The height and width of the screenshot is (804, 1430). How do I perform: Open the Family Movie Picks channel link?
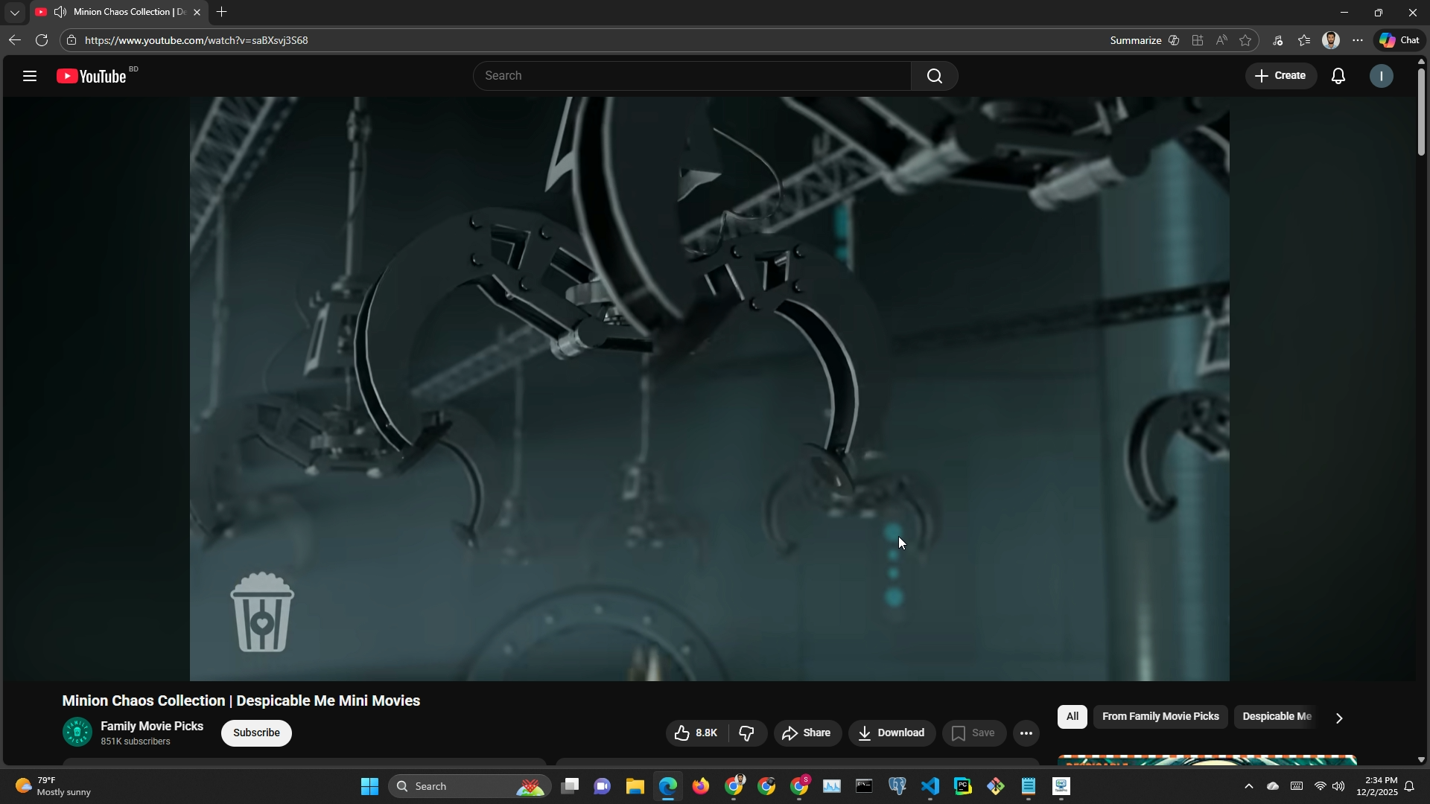click(x=152, y=727)
